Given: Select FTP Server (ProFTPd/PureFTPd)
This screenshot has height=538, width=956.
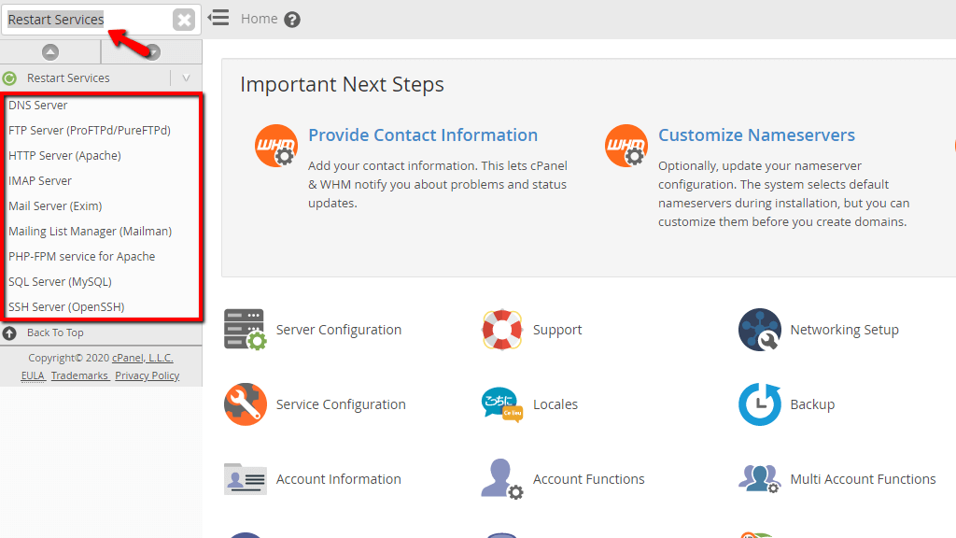Looking at the screenshot, I should coord(90,130).
